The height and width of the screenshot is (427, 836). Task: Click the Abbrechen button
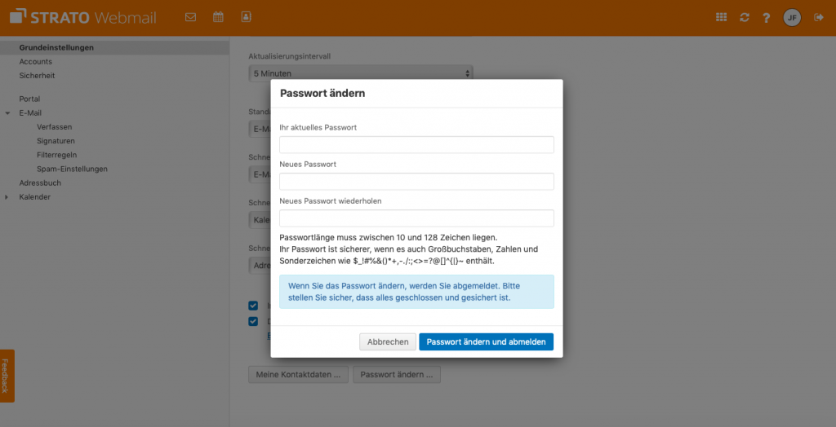[x=388, y=341]
